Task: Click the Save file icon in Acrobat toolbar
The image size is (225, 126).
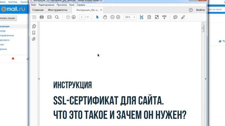Action: 34,17
